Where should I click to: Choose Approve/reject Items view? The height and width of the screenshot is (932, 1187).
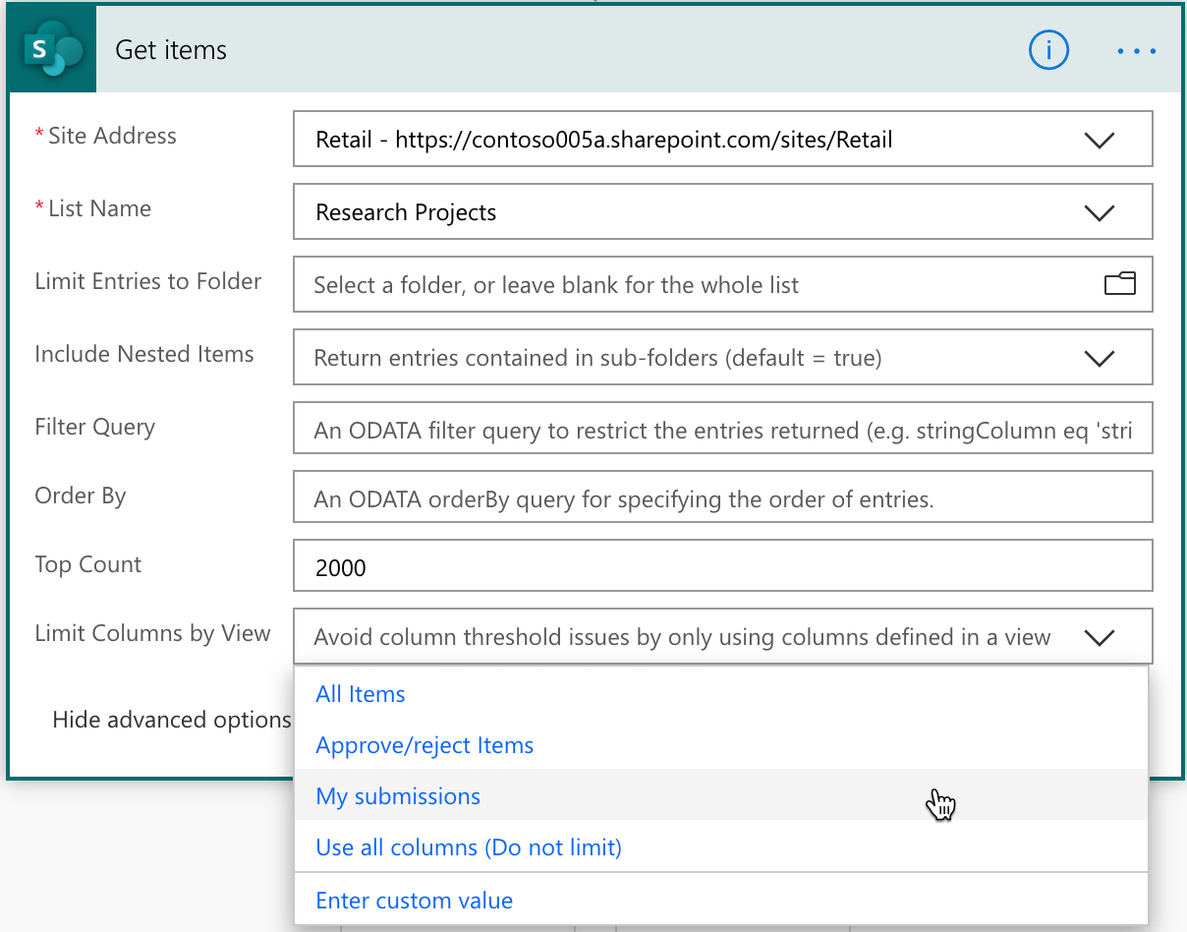point(424,744)
